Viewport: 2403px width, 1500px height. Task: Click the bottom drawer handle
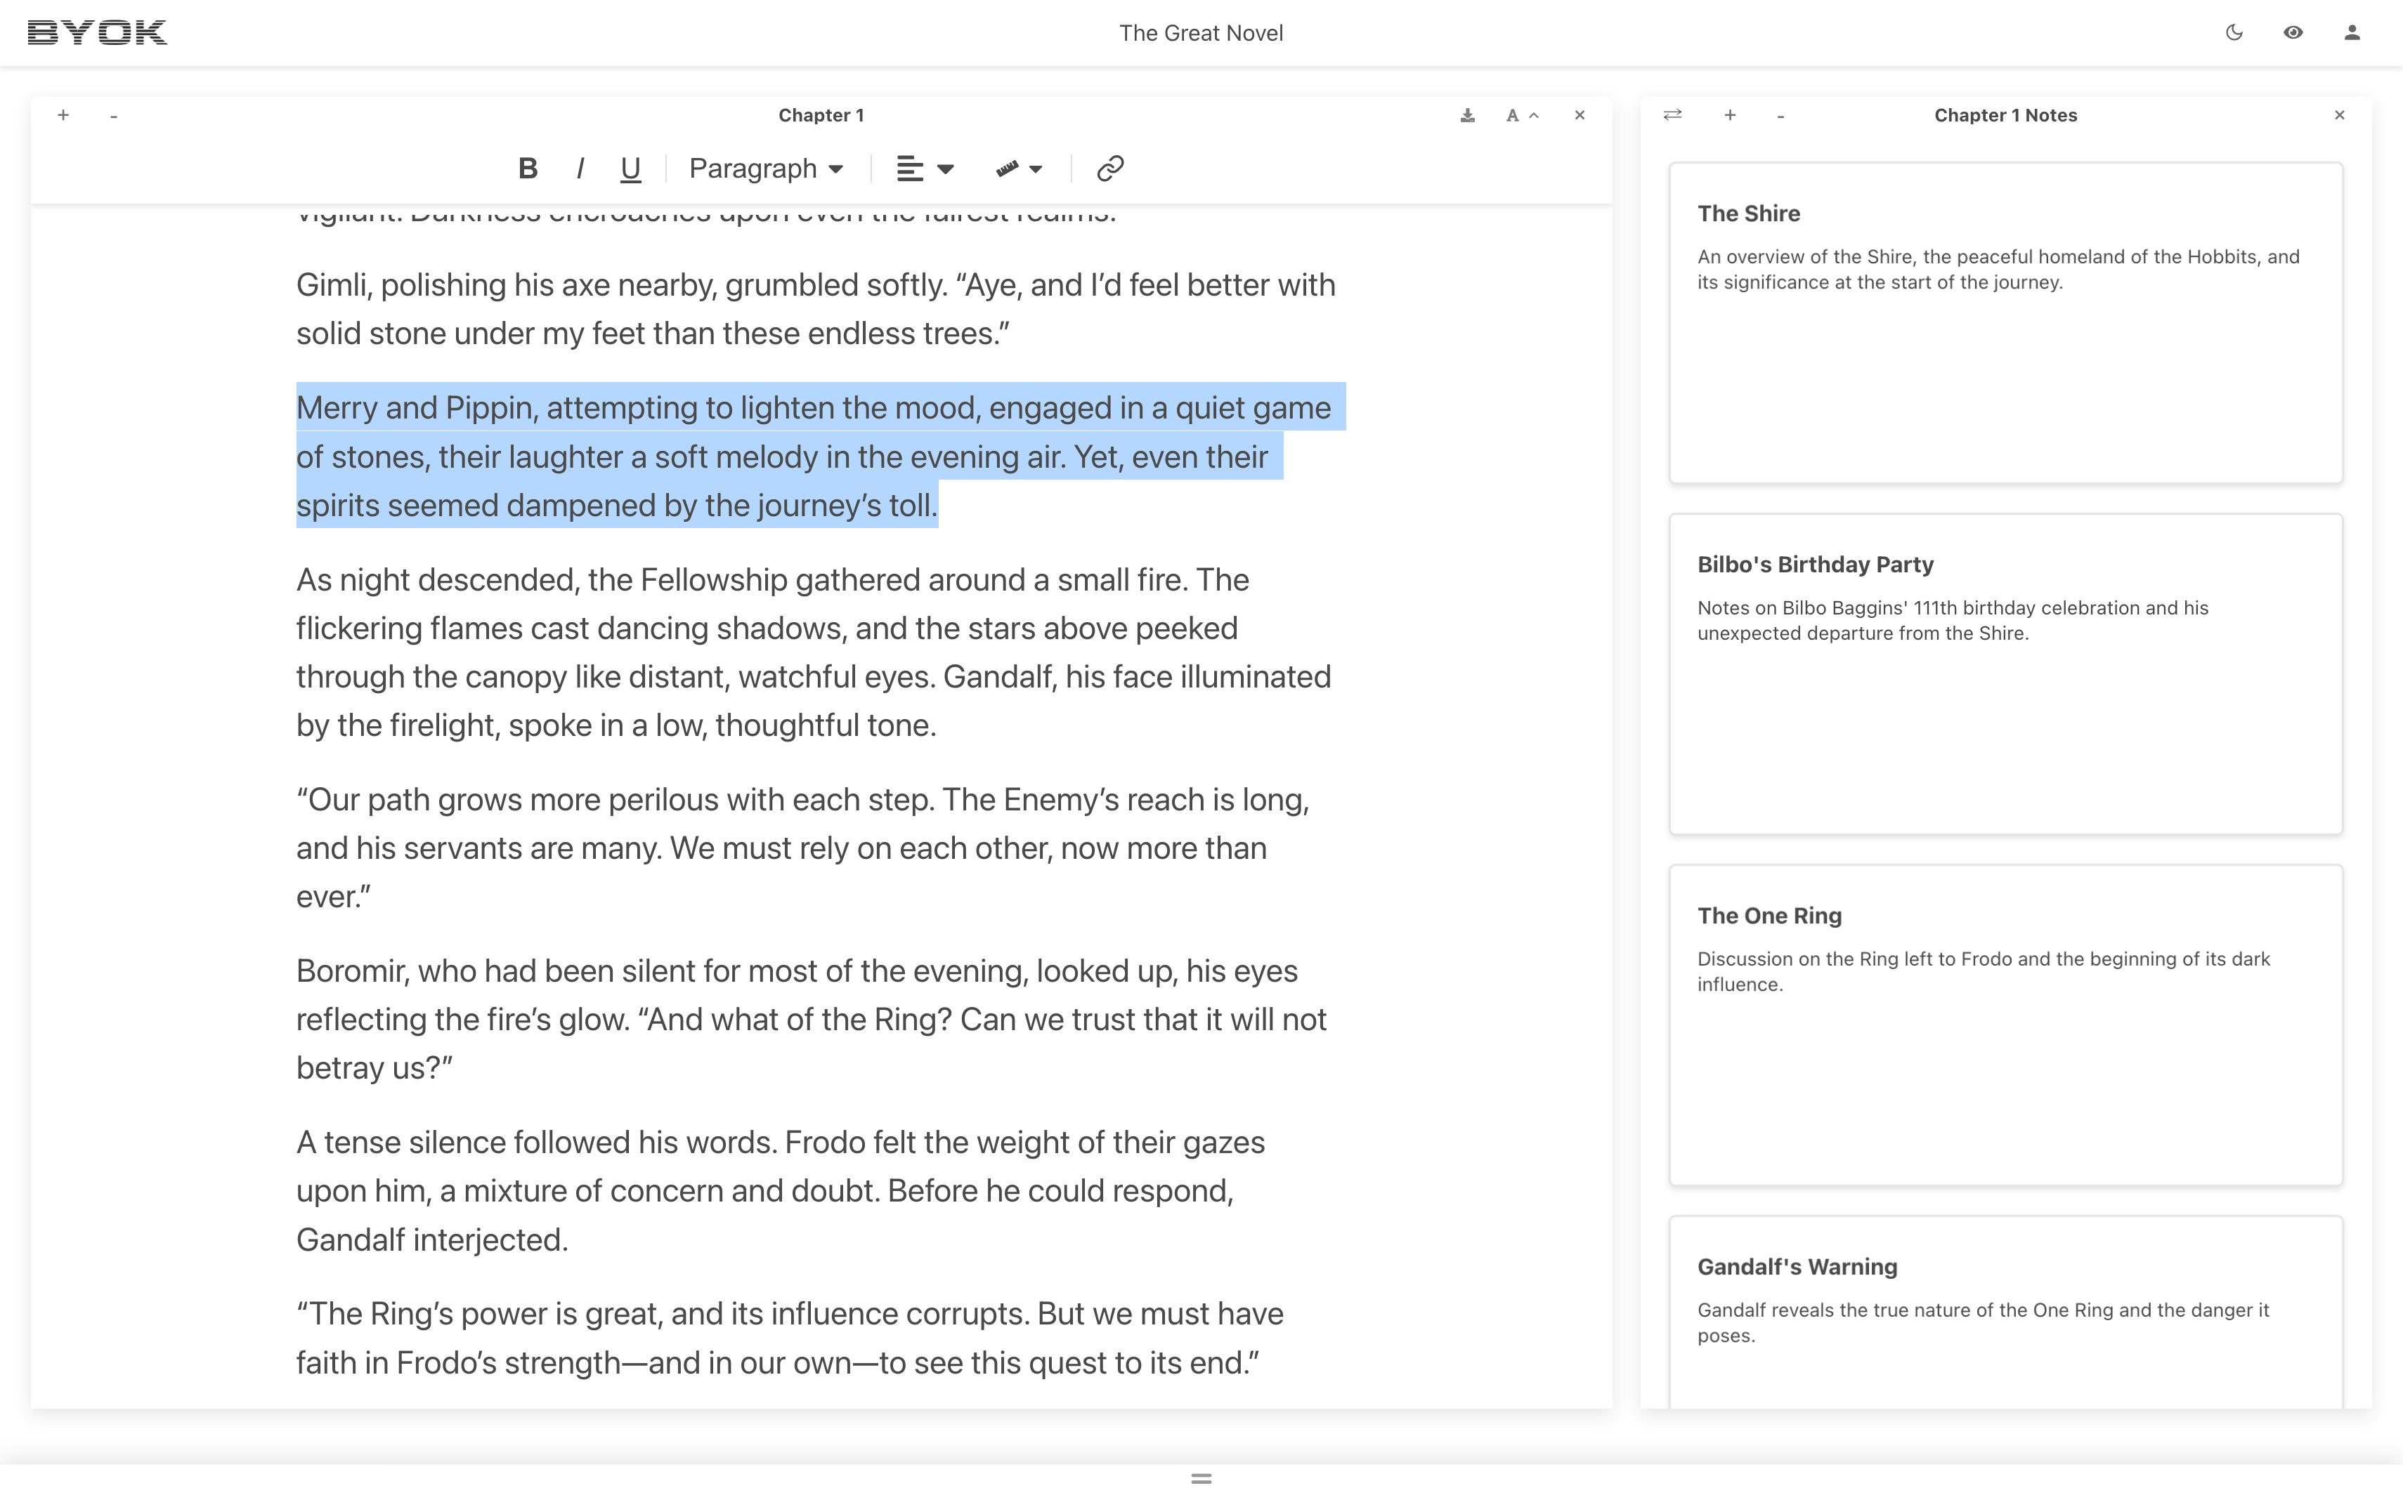pyautogui.click(x=1201, y=1478)
